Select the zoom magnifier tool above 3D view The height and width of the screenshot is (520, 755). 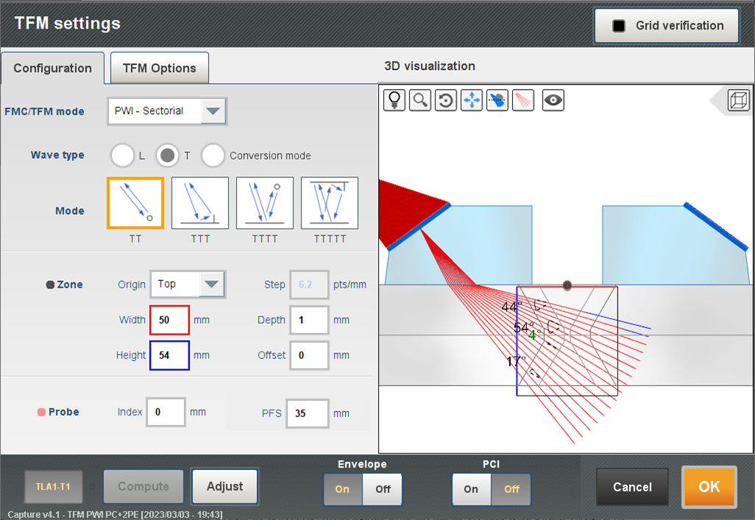pos(419,100)
